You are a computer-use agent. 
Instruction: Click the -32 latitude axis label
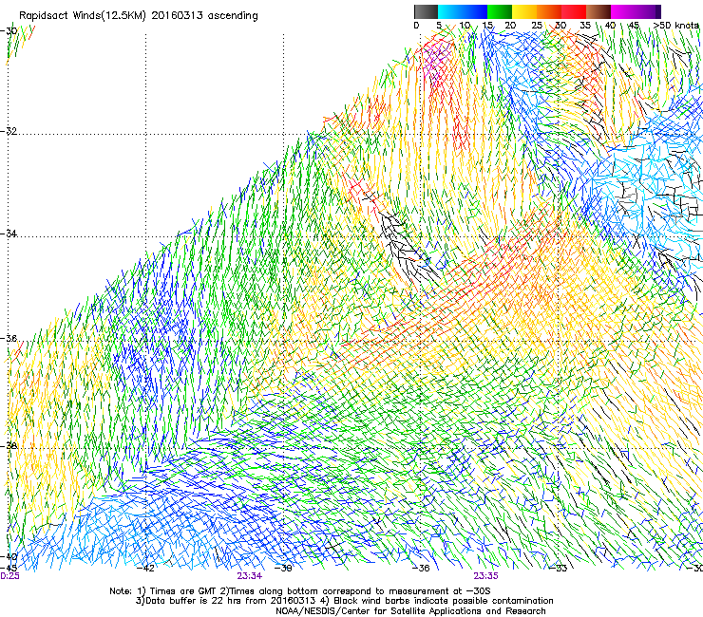coord(9,131)
